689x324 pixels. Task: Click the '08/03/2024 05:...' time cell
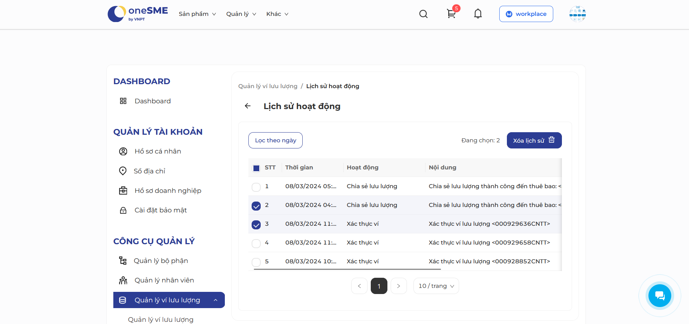coord(311,186)
